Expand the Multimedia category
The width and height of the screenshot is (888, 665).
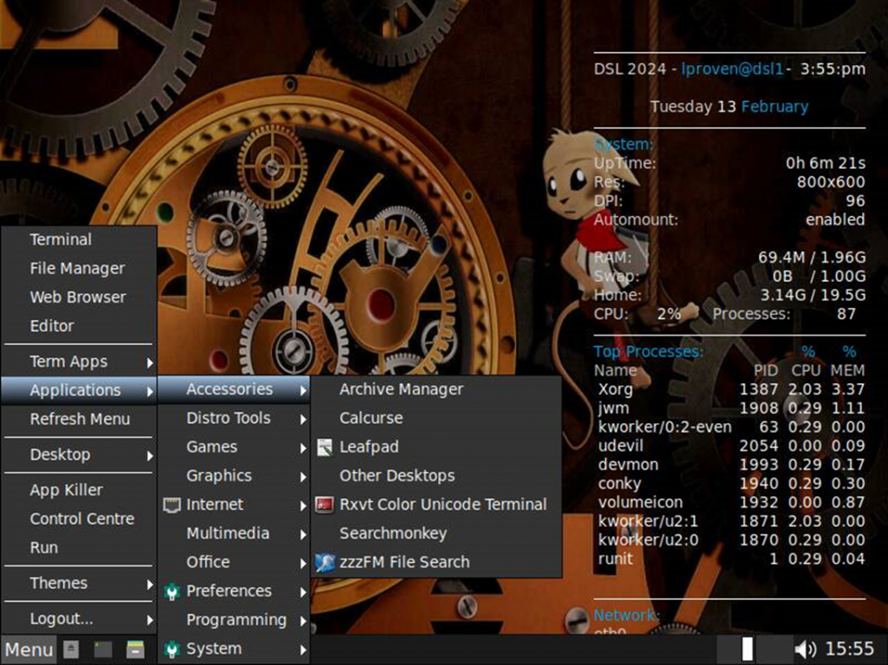(234, 533)
